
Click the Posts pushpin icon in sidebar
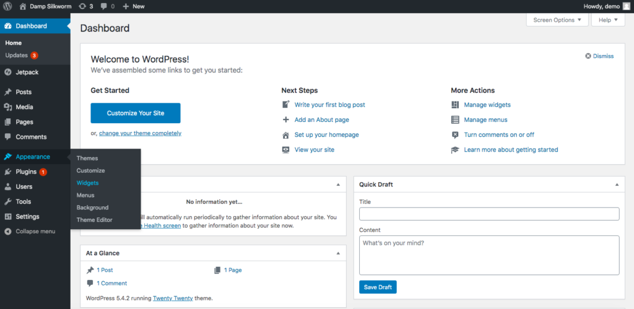(x=7, y=92)
